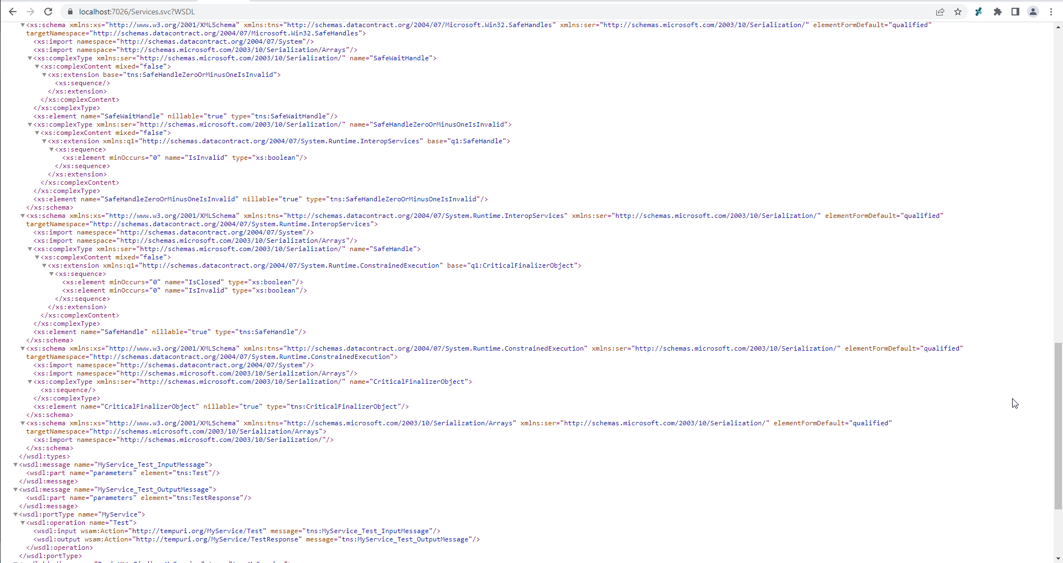Click the site info lock icon

[70, 12]
